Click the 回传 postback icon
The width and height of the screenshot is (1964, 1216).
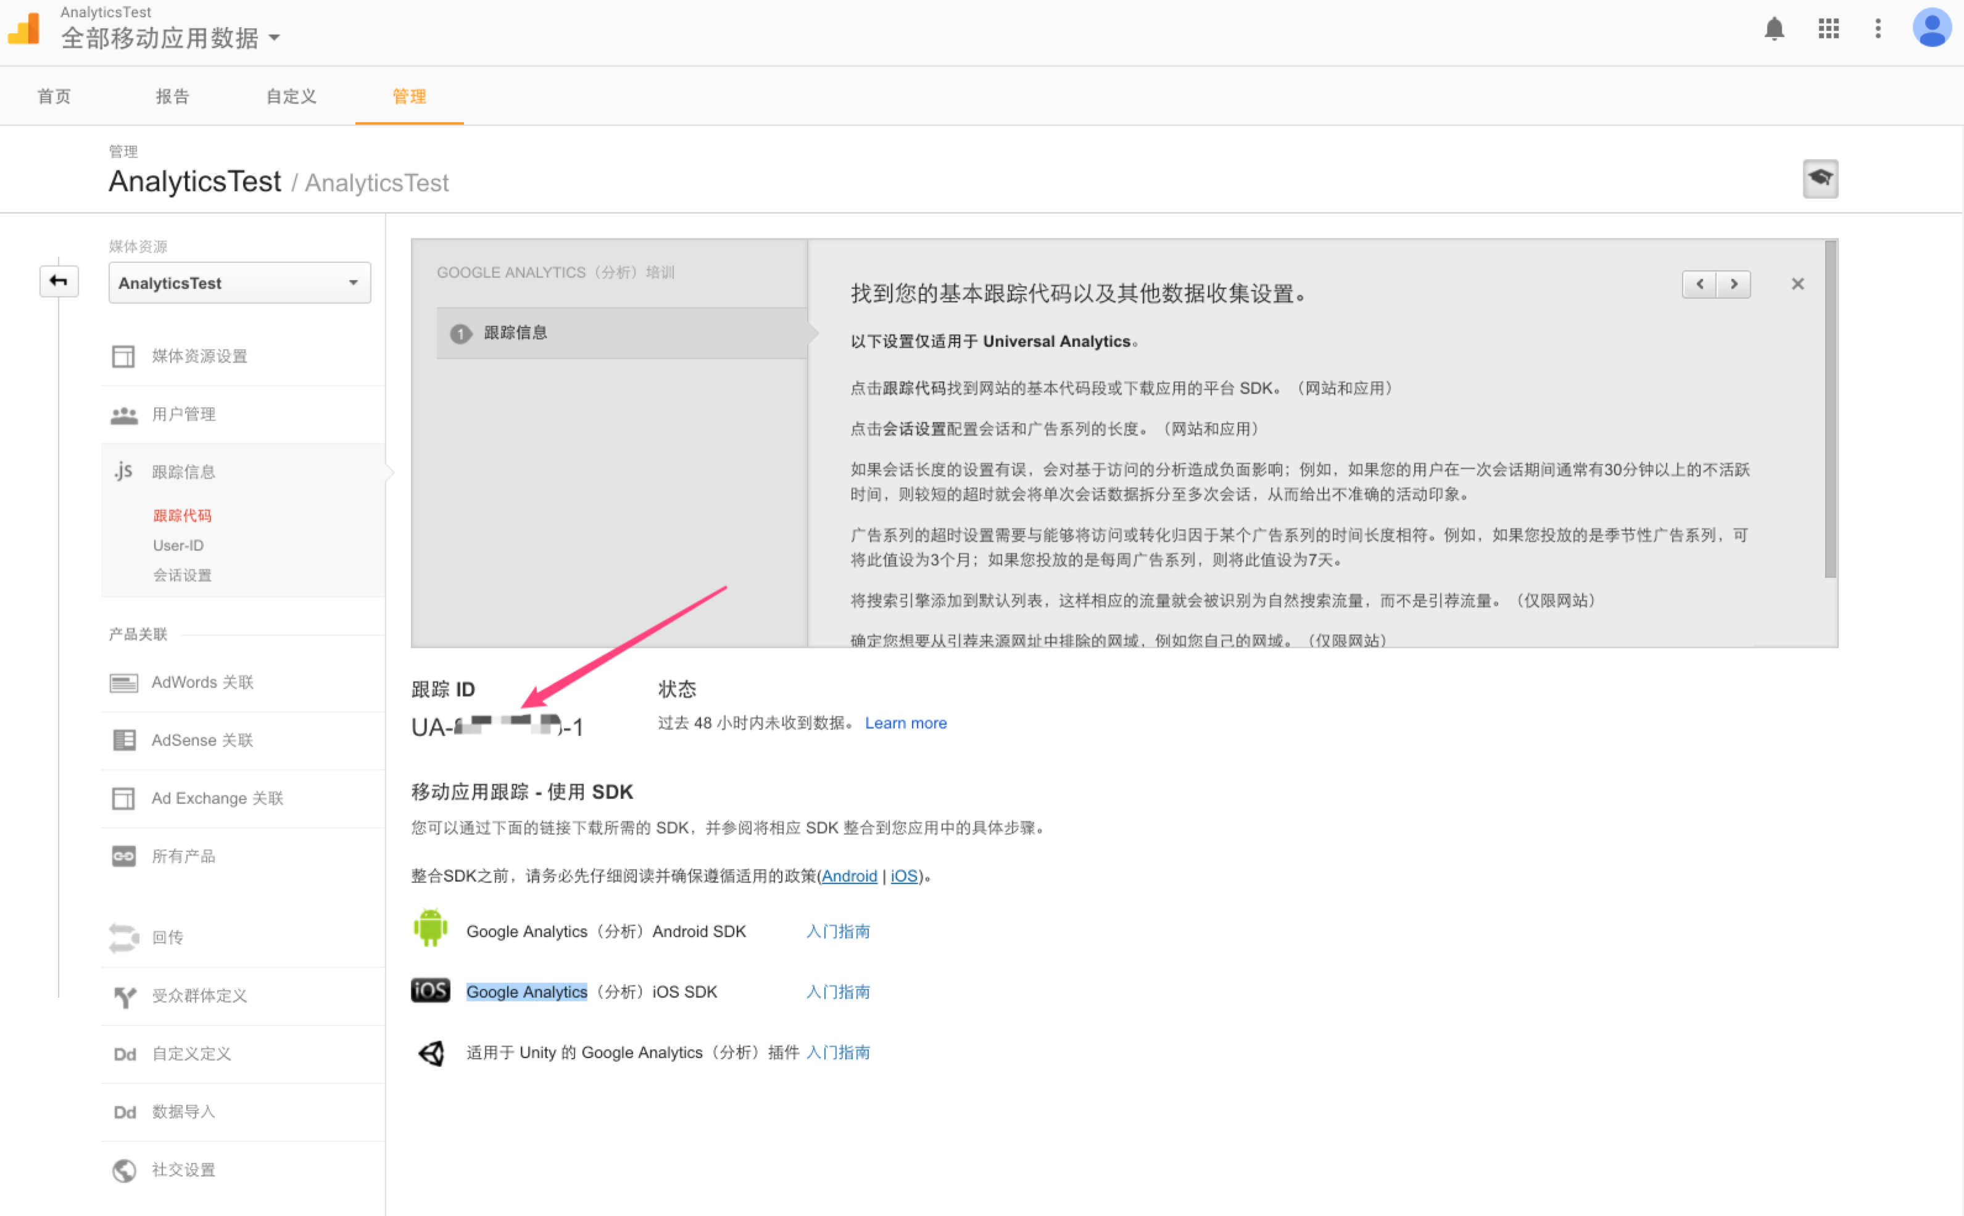pyautogui.click(x=124, y=938)
